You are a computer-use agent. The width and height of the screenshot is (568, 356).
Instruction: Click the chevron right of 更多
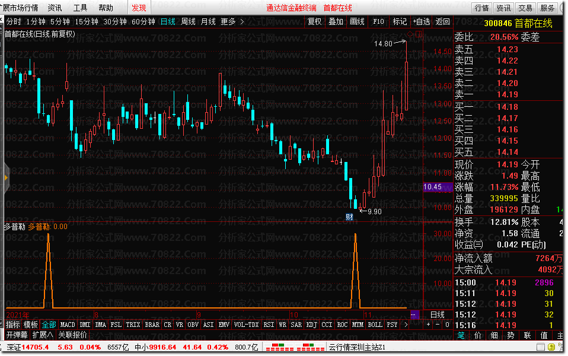click(x=242, y=22)
